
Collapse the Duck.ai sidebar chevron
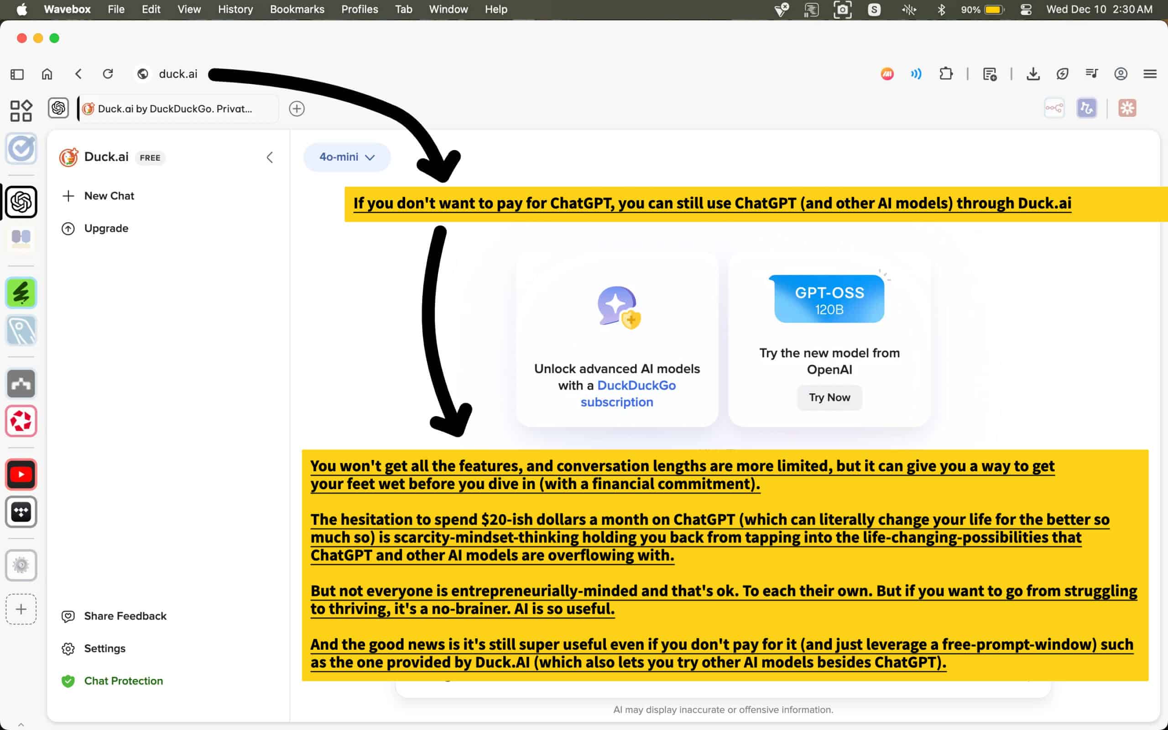[270, 157]
